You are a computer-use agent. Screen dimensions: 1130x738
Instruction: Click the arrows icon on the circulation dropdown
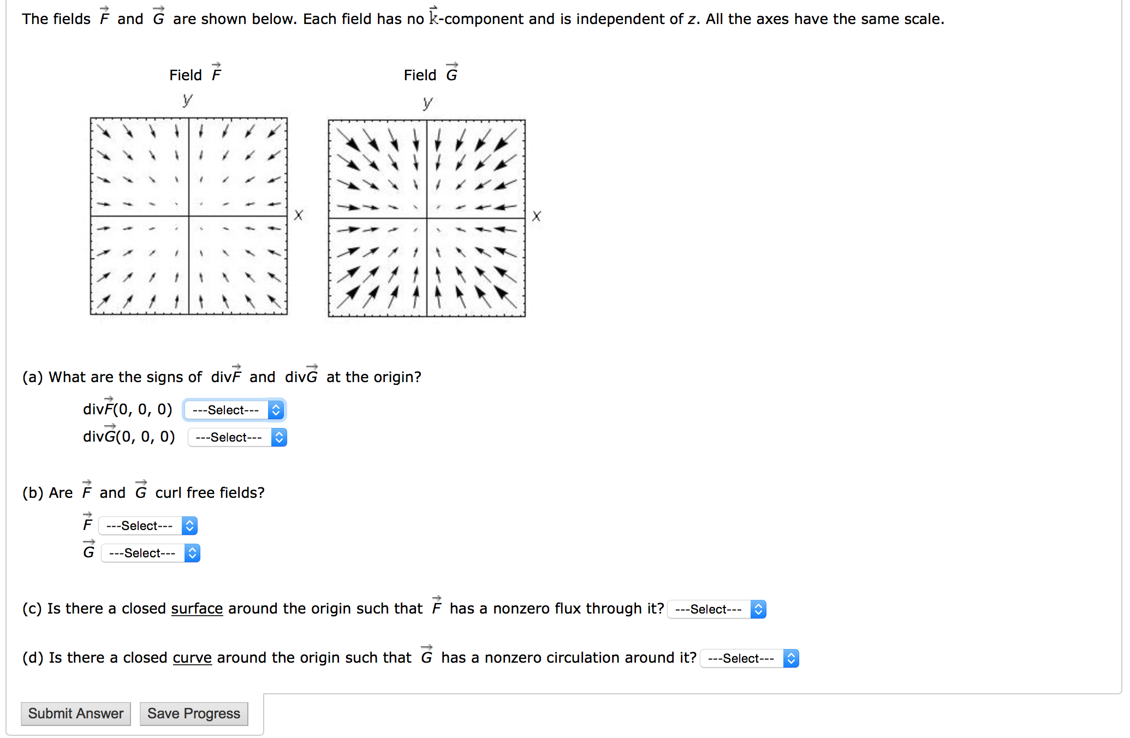[790, 658]
